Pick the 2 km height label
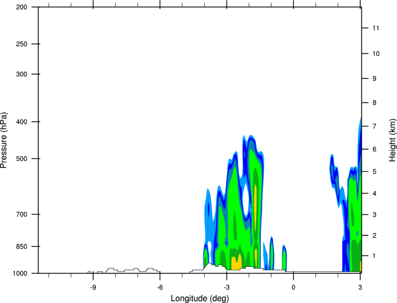The image size is (397, 303). pos(375,235)
